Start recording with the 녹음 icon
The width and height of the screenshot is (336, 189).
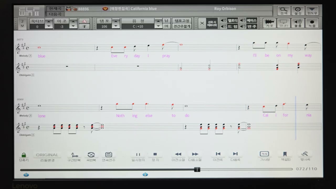(312, 23)
